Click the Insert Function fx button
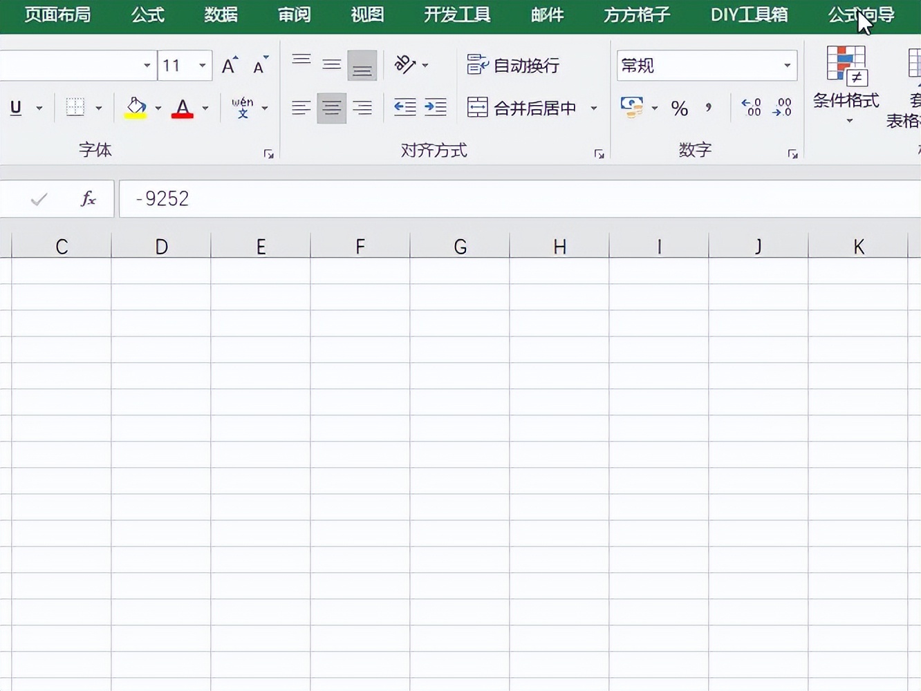 (x=88, y=198)
